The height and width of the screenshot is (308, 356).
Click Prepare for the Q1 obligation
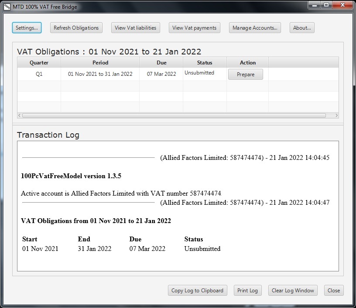246,74
